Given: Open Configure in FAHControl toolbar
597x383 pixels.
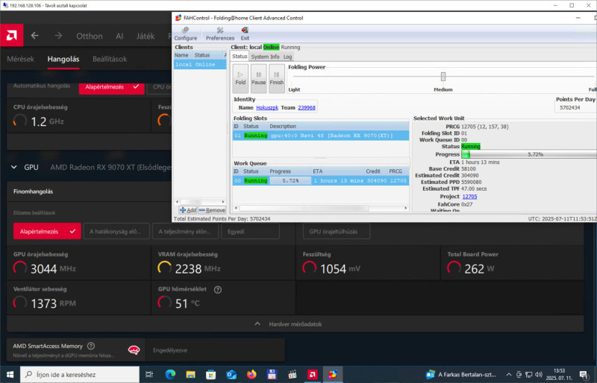Looking at the screenshot, I should click(185, 34).
